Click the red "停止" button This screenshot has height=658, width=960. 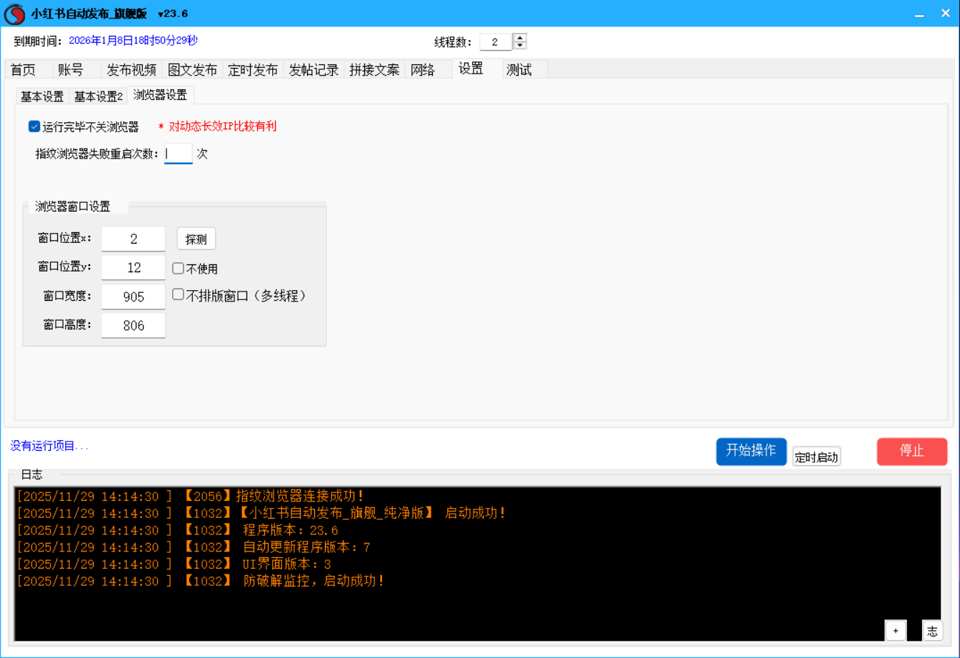[x=911, y=451]
